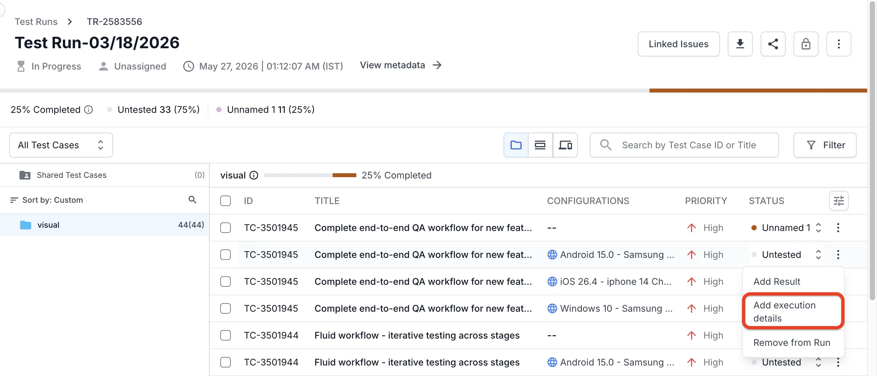Open kebab menu for Unnamed 1 row

(838, 227)
